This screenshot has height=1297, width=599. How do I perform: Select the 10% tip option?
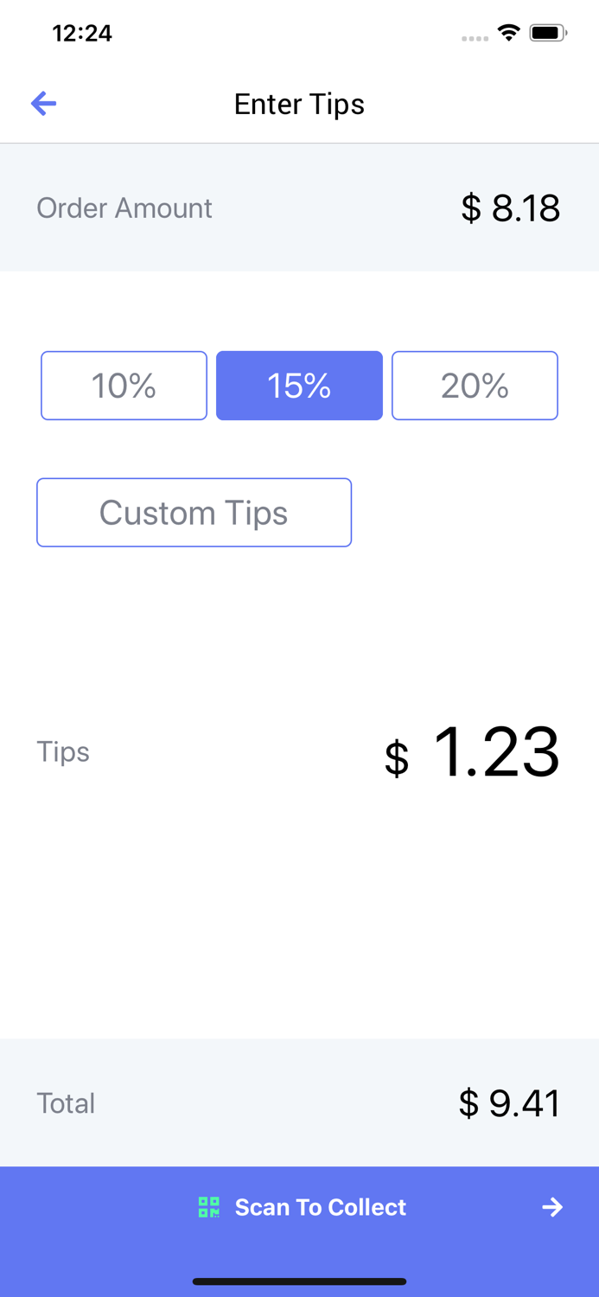[x=124, y=386]
